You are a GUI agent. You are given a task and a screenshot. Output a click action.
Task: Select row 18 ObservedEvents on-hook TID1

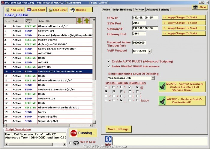coord(48,108)
